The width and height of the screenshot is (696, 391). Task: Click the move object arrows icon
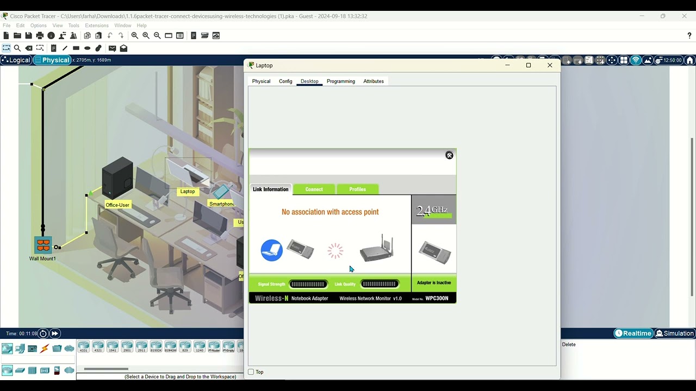pyautogui.click(x=612, y=60)
